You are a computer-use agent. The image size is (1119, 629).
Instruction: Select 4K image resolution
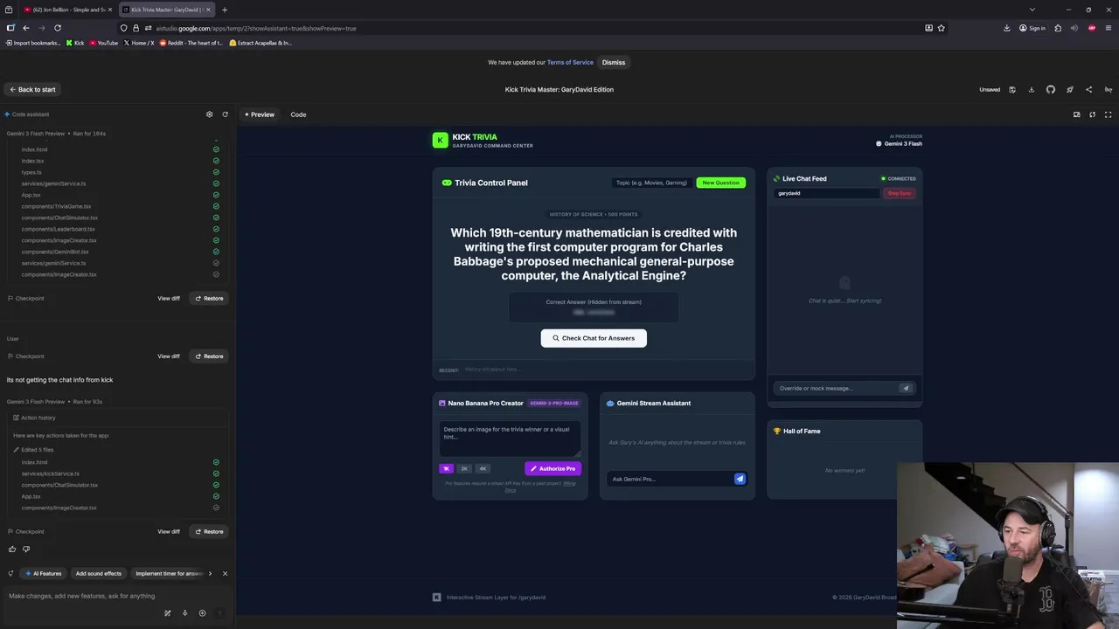click(483, 468)
